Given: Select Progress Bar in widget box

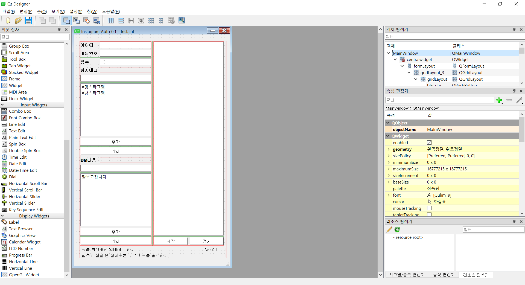Looking at the screenshot, I should coord(21,255).
